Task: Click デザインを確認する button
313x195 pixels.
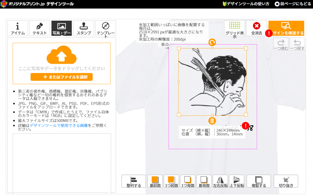Action: 286,28
